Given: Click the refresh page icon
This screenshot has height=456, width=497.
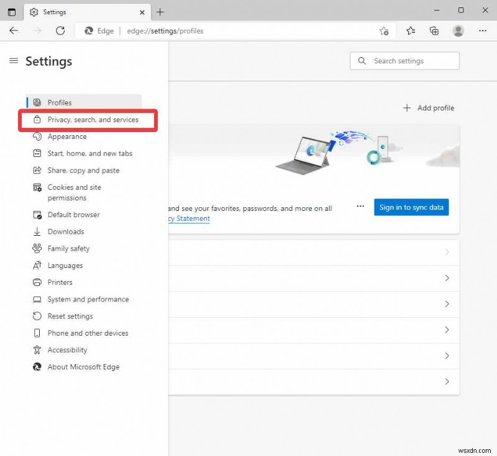Looking at the screenshot, I should [60, 30].
